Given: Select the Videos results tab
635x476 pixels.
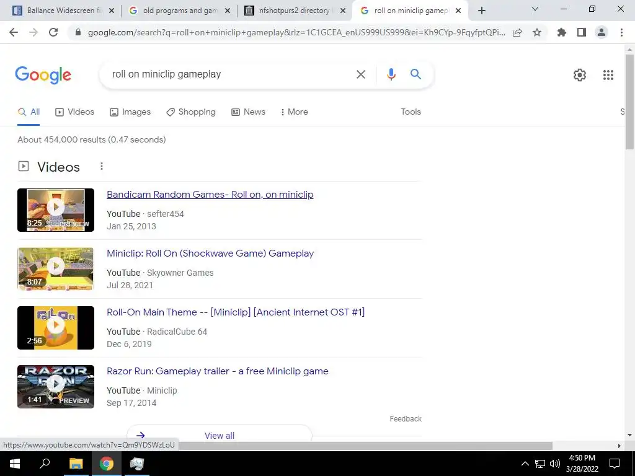Looking at the screenshot, I should 75,112.
